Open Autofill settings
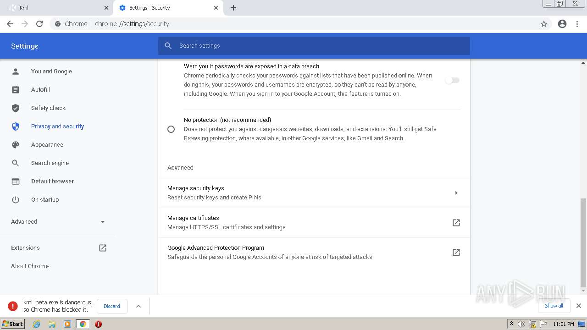This screenshot has width=587, height=330. click(40, 90)
